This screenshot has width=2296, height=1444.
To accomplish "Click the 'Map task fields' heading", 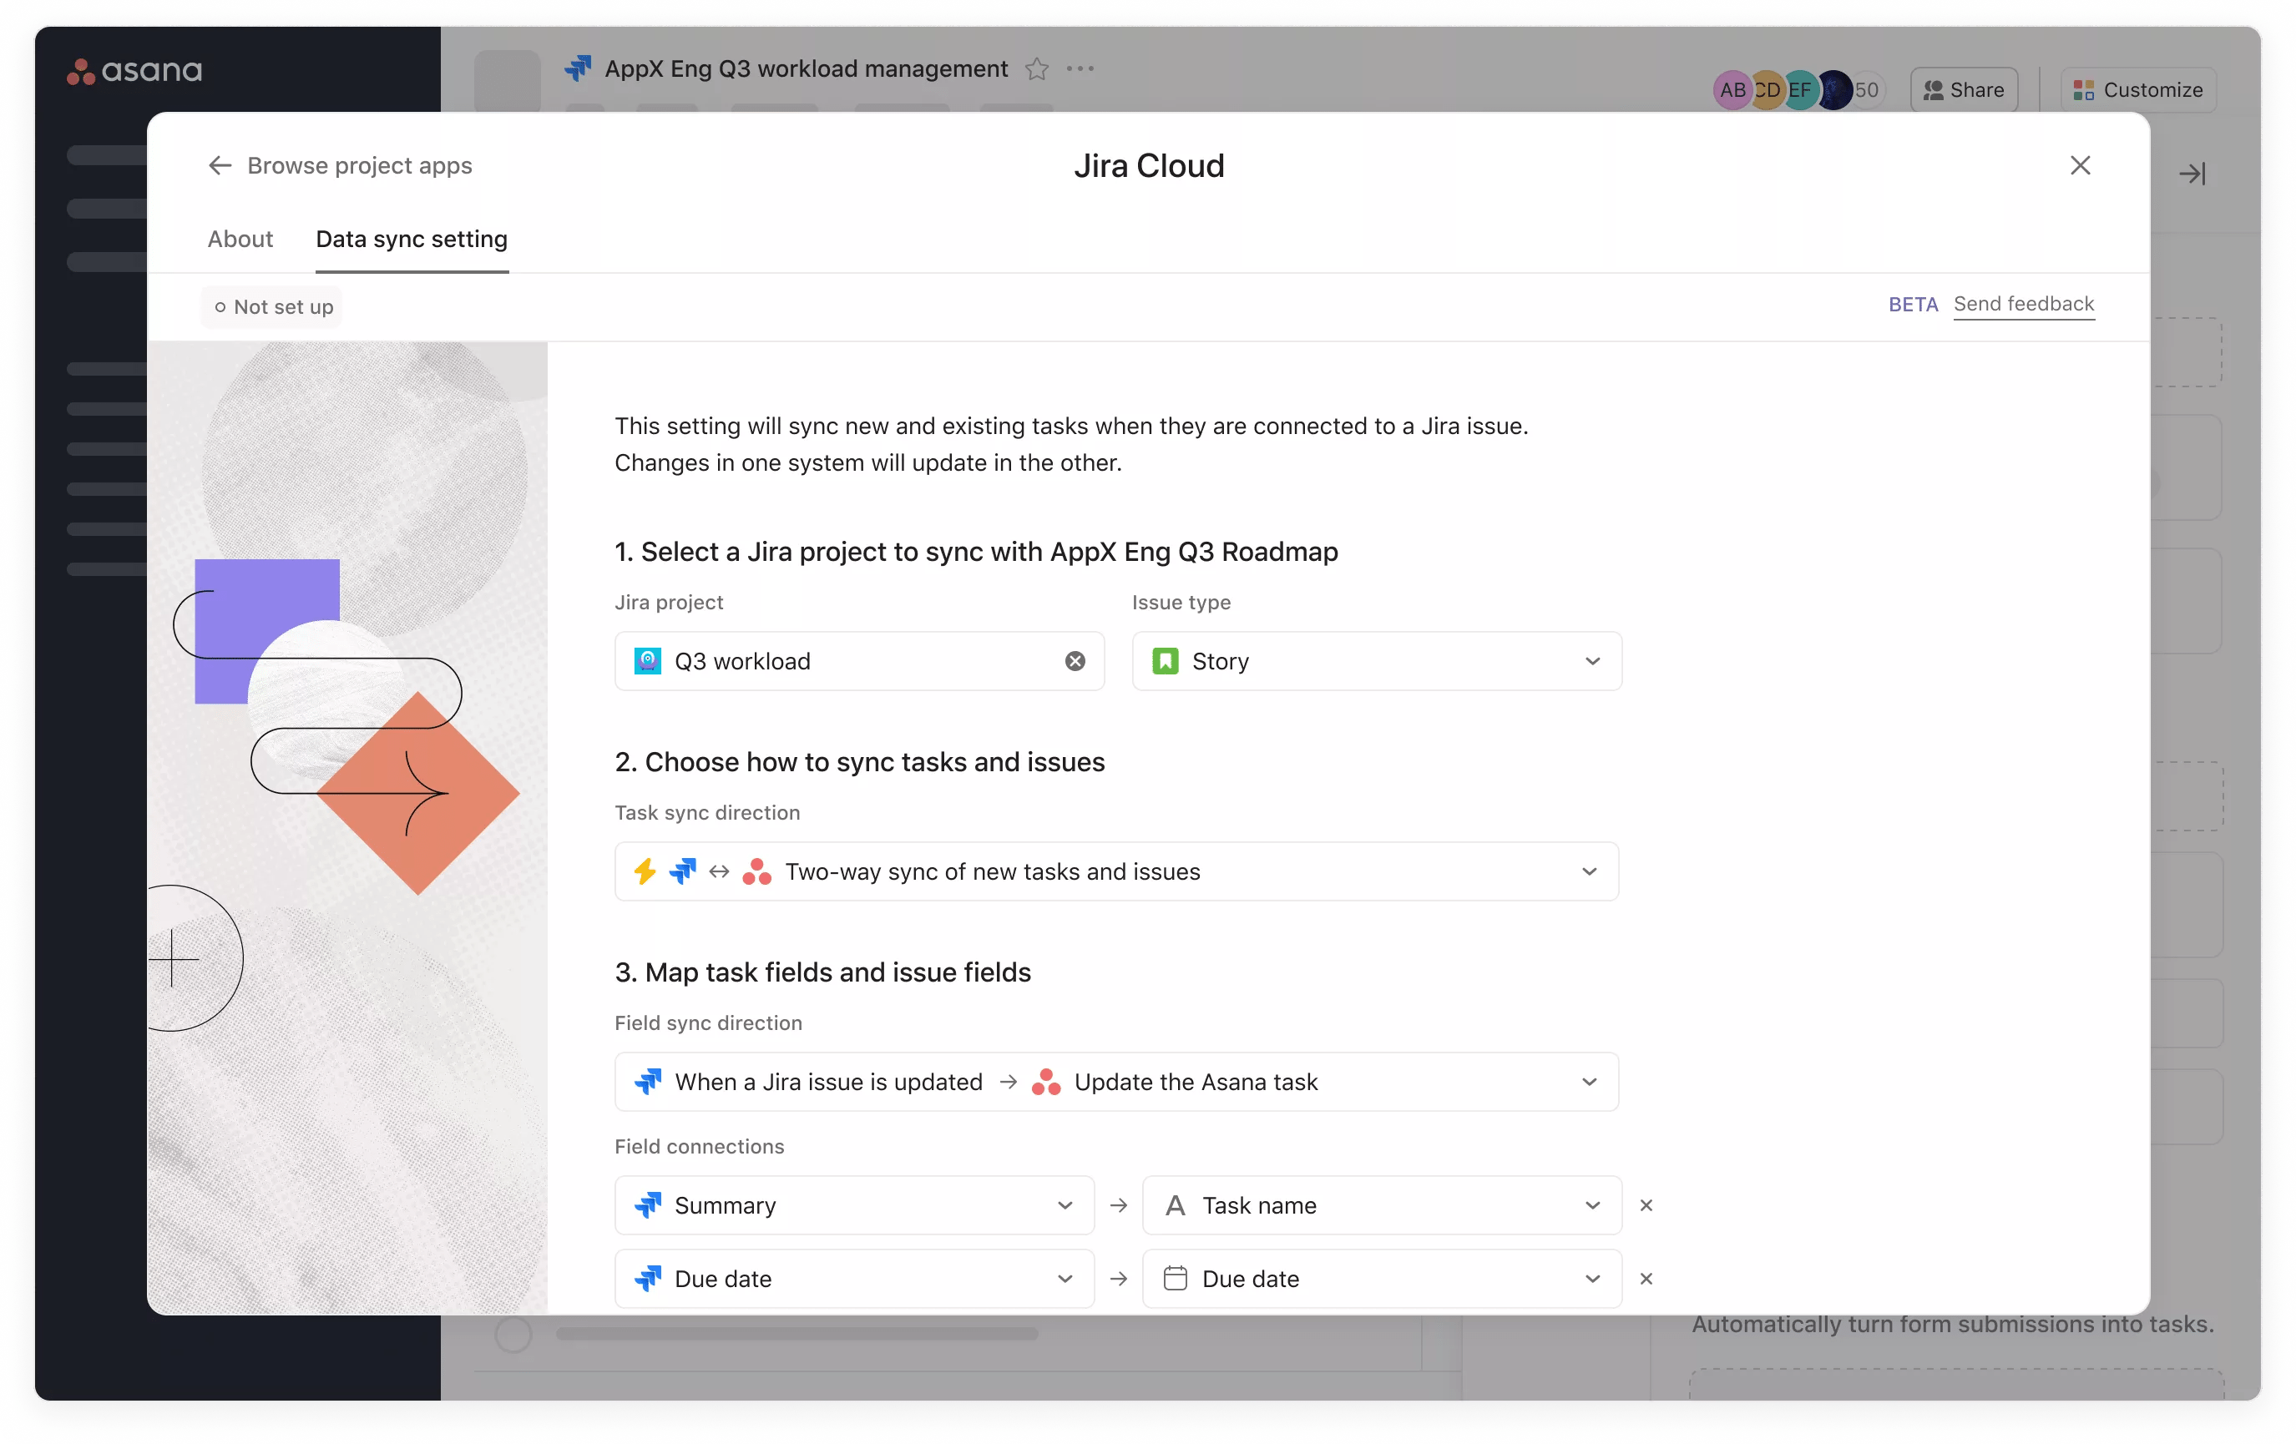I will (823, 972).
